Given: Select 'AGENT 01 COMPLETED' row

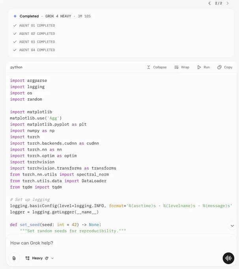Looking at the screenshot, I should coord(34,26).
